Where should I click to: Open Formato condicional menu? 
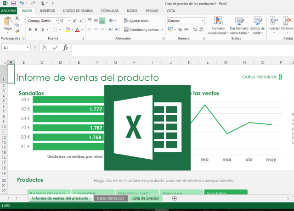pyautogui.click(x=218, y=26)
